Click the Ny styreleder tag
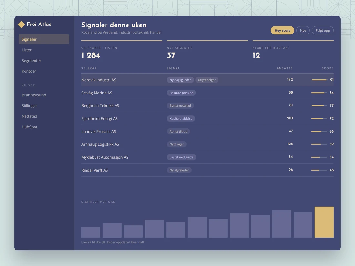The height and width of the screenshot is (266, 355). (x=179, y=170)
